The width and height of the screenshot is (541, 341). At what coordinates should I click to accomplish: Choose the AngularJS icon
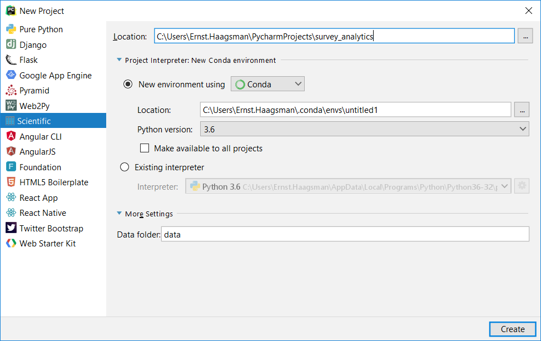[11, 151]
